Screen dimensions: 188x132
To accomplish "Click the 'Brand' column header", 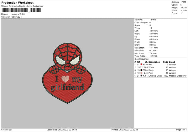I will (x=172, y=62).
